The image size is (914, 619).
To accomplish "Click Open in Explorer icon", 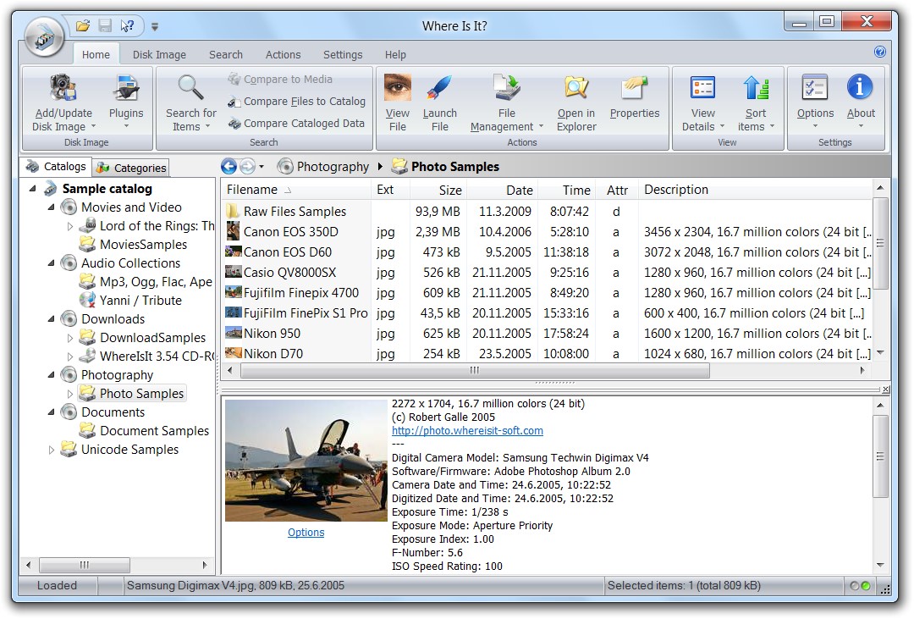I will (x=576, y=88).
